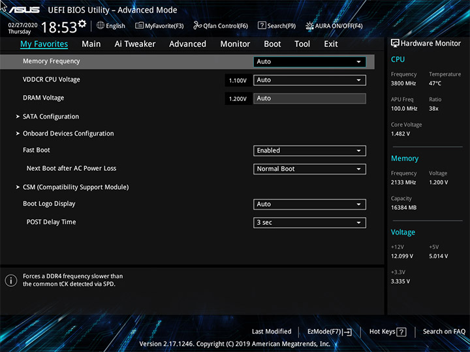Open Fast Boot dropdown
The height and width of the screenshot is (352, 470).
[309, 151]
